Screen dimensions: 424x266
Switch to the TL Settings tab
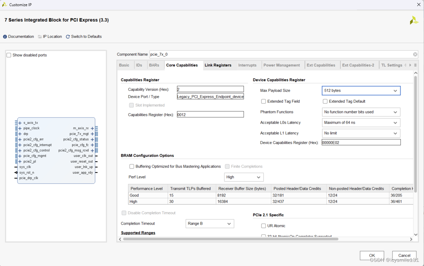coord(392,65)
